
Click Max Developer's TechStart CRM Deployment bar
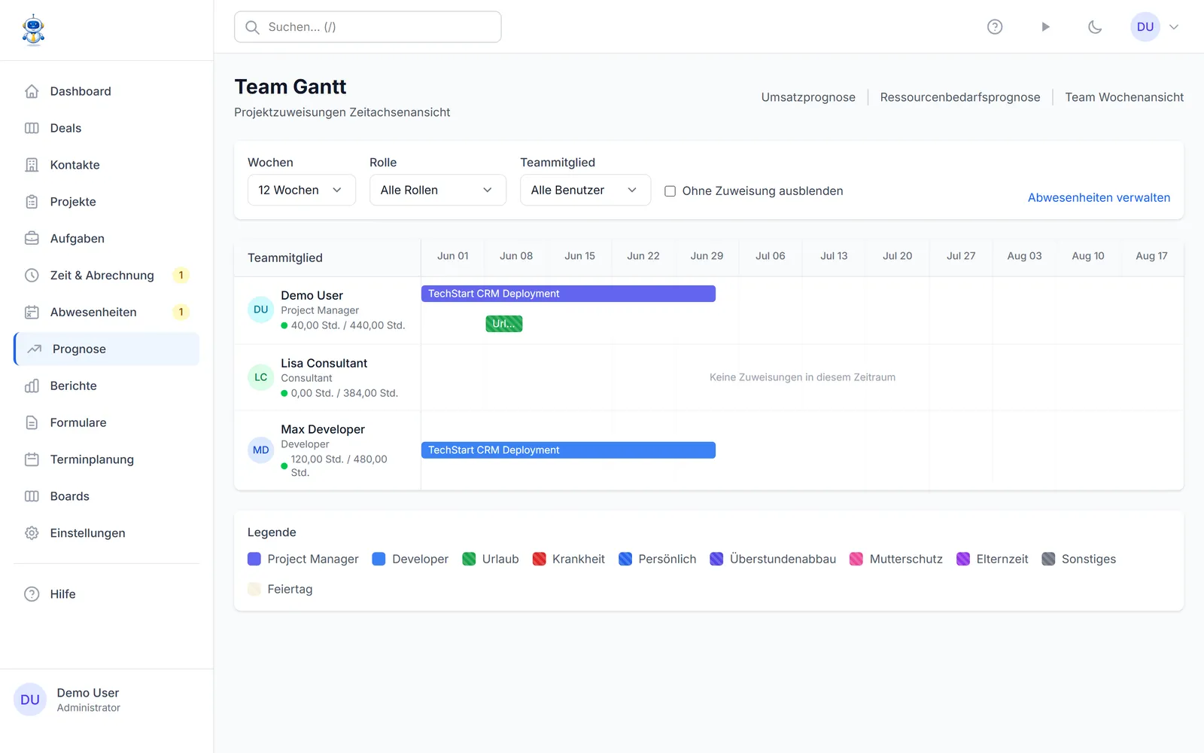pos(568,450)
